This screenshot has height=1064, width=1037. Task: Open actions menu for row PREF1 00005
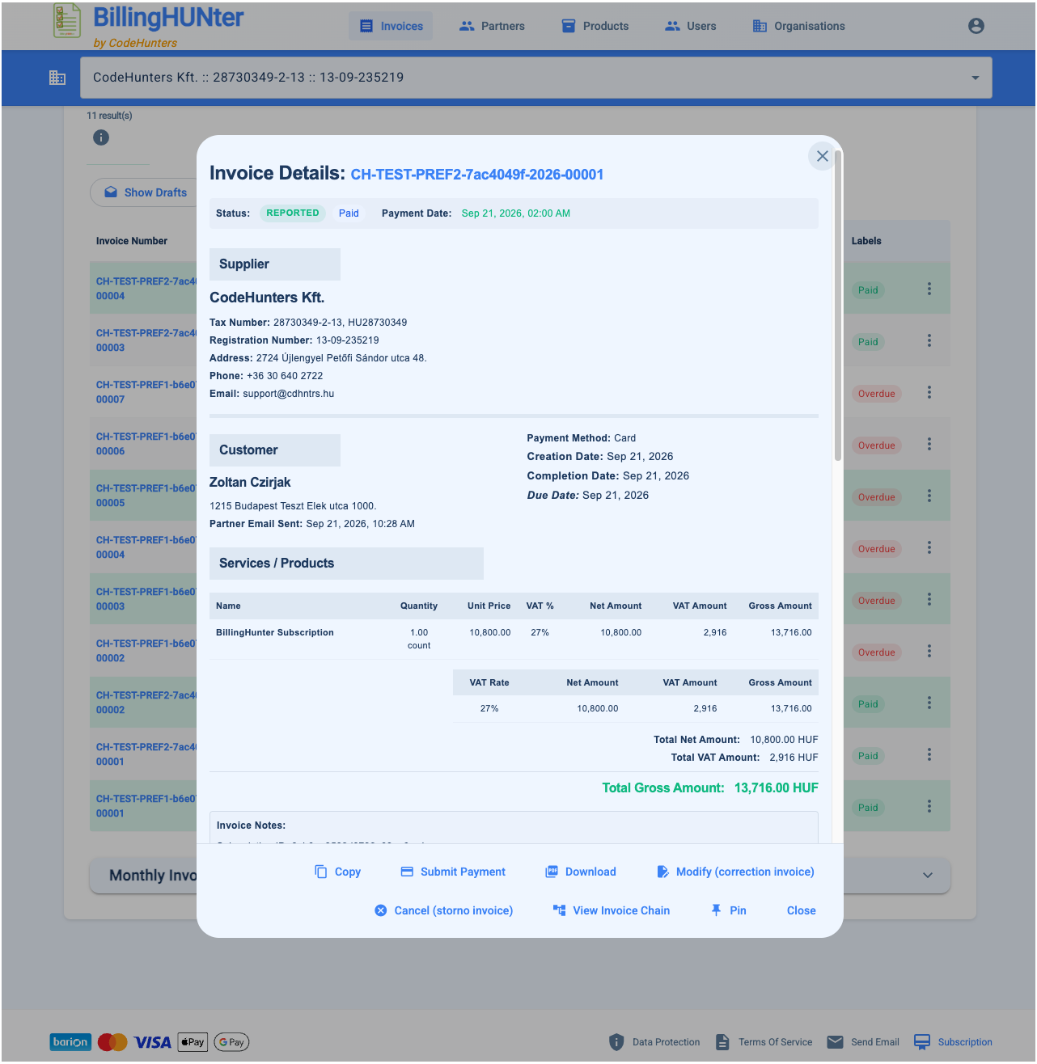[929, 496]
